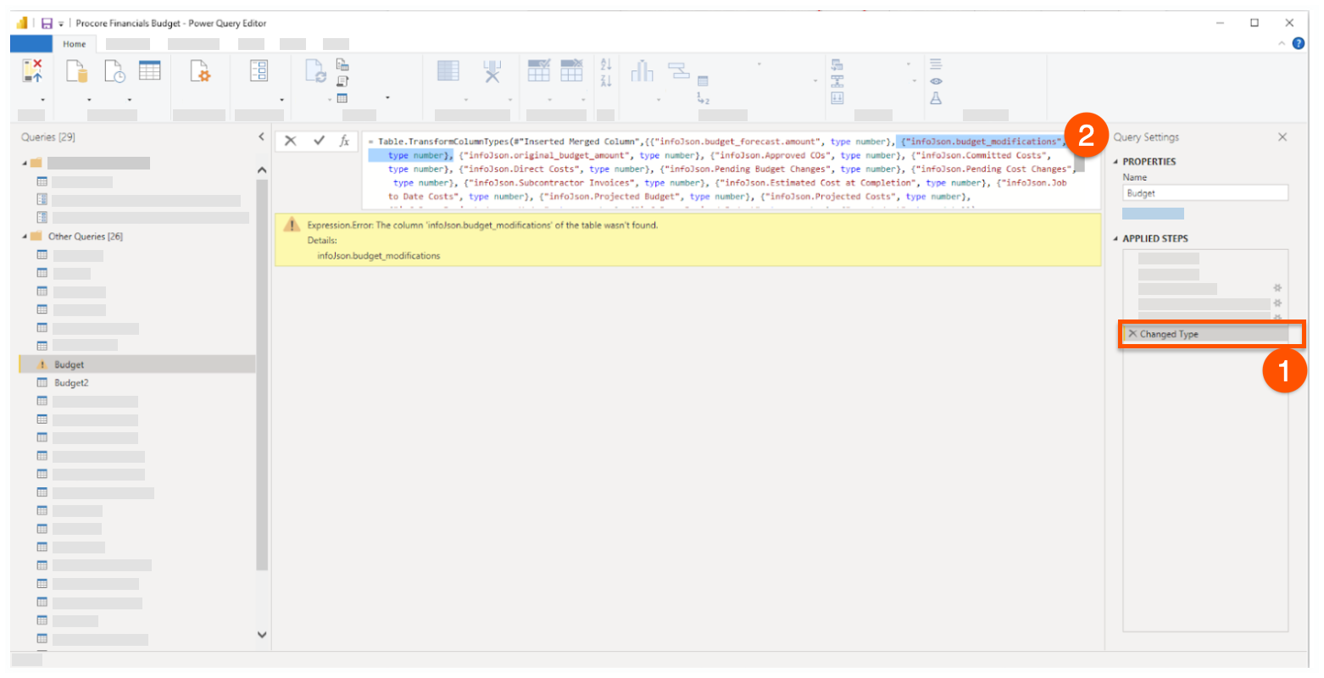1324x678 pixels.
Task: Click the Queries pane scroll up arrow
Action: click(261, 170)
